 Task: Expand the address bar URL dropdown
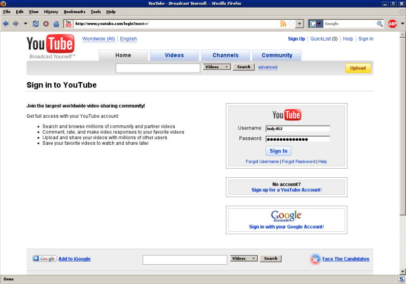pyautogui.click(x=299, y=24)
